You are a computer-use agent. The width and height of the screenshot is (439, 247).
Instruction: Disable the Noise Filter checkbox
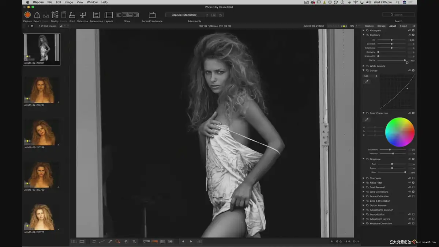tap(413, 183)
